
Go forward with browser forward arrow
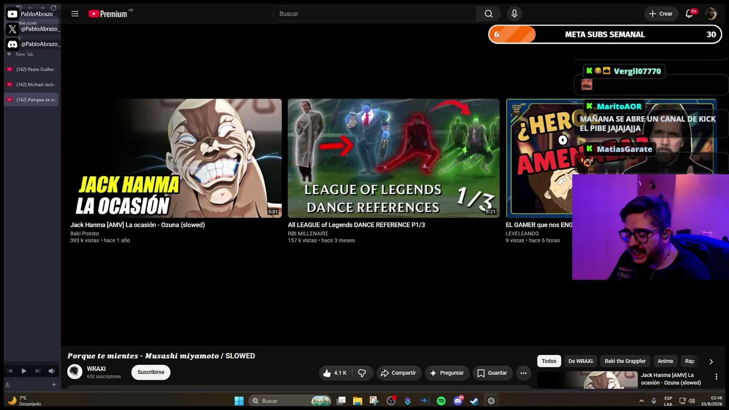click(x=42, y=8)
